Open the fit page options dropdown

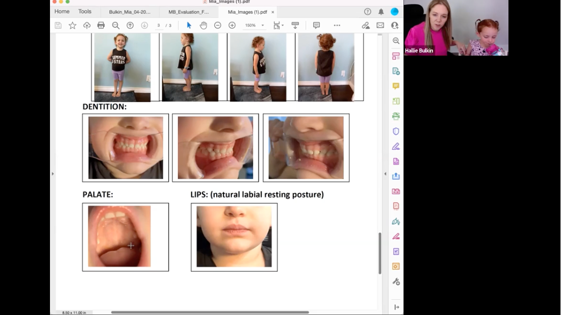tap(278, 25)
